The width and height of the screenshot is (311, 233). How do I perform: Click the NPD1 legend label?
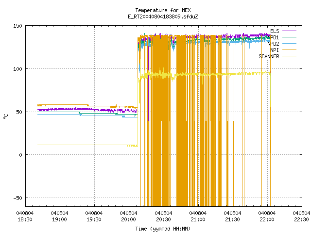(x=273, y=37)
